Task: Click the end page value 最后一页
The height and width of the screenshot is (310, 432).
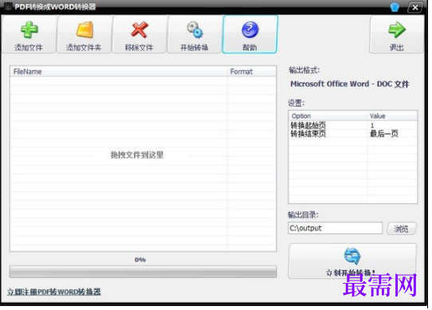Action: pyautogui.click(x=384, y=134)
